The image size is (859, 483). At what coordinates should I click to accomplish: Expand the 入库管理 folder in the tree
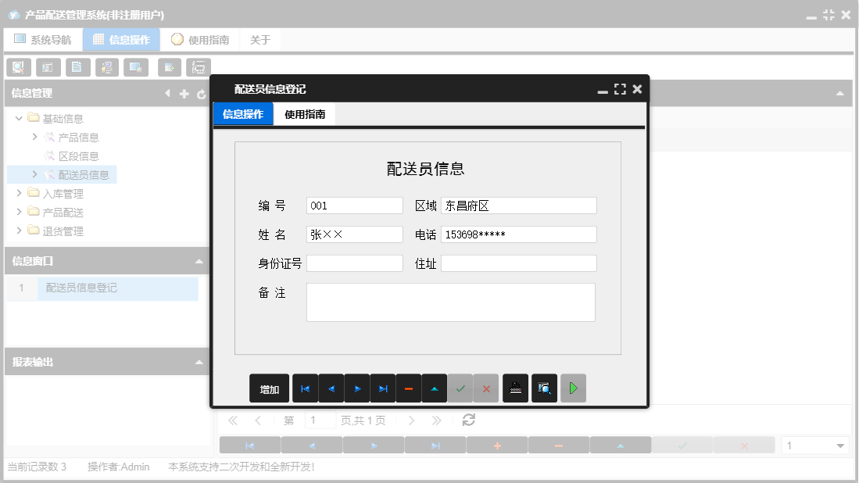tap(20, 193)
